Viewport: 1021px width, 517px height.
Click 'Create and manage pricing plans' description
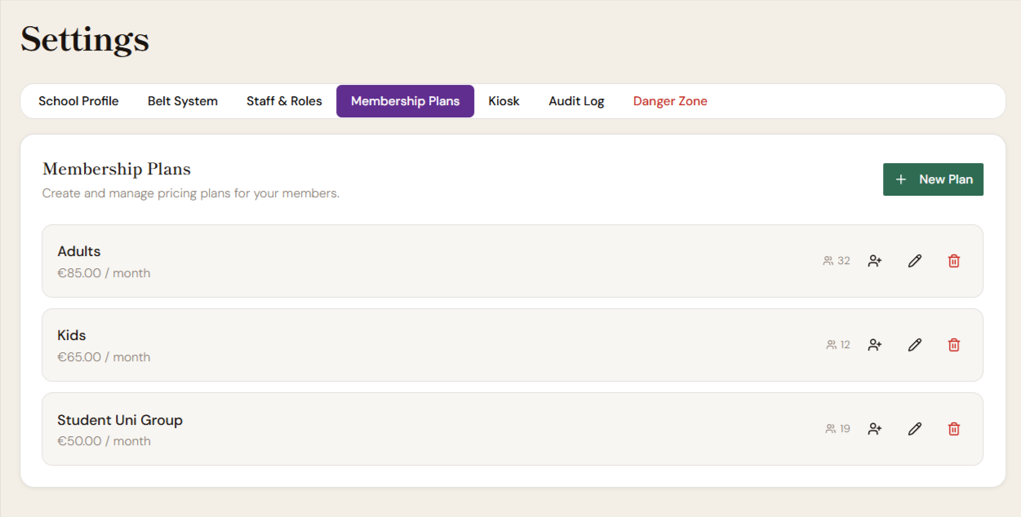coord(191,193)
